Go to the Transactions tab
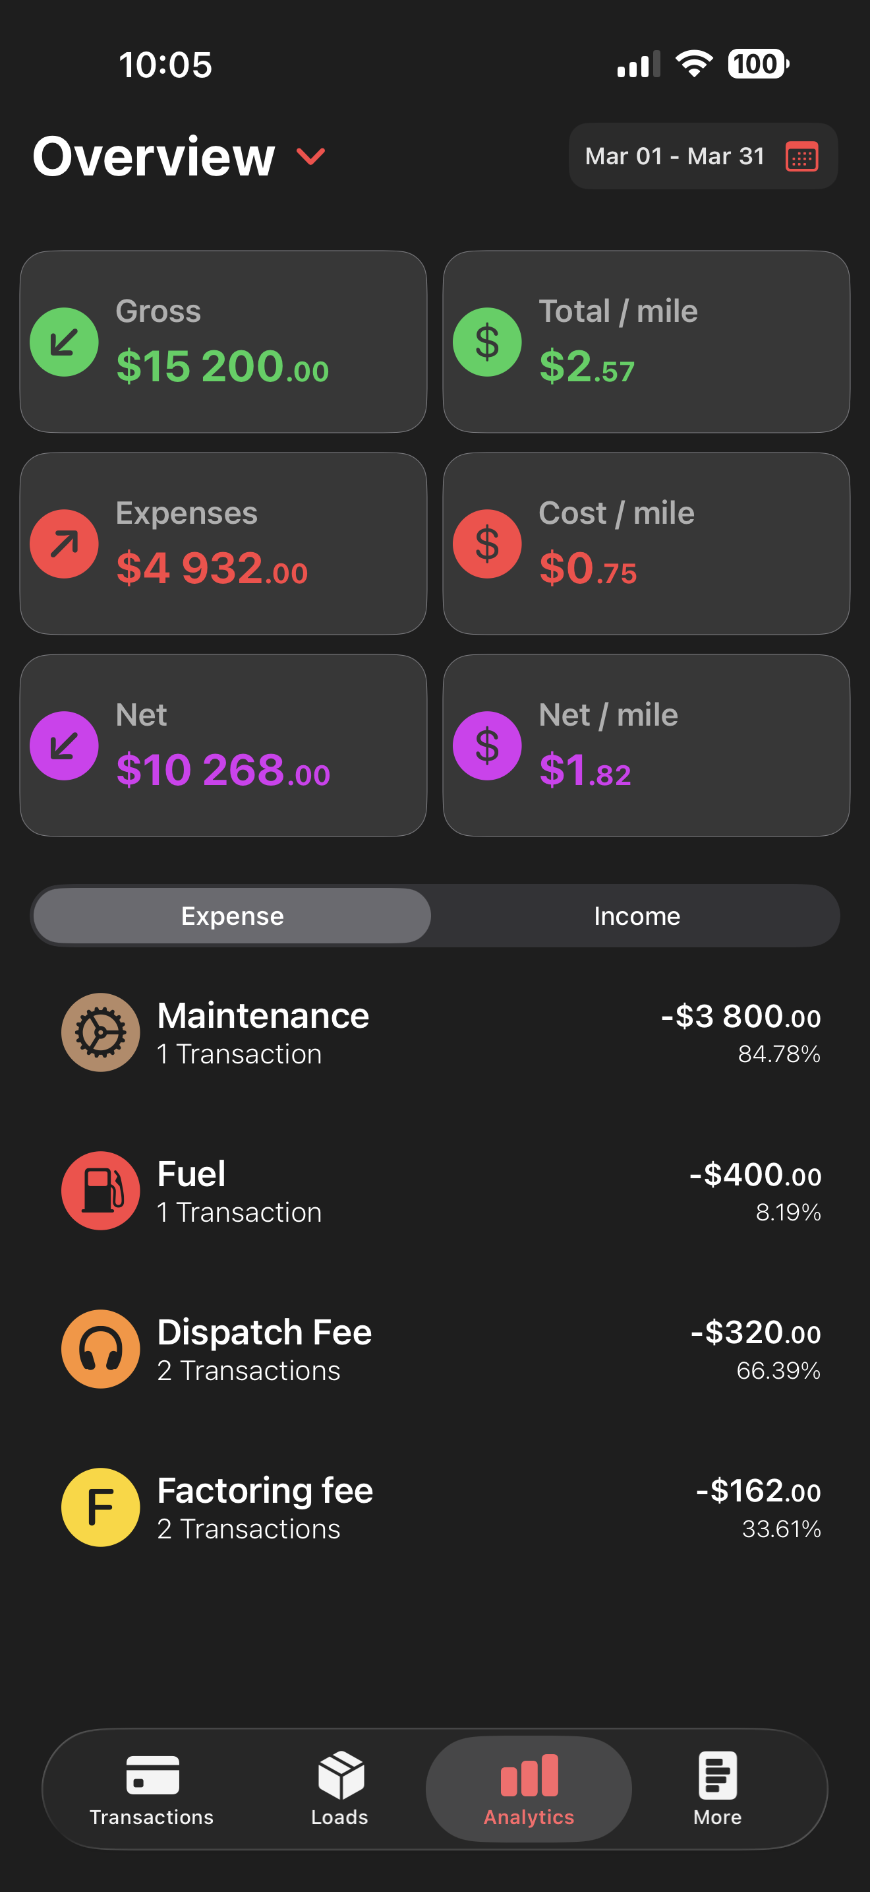Screen dimensions: 870x1892 pyautogui.click(x=152, y=1788)
